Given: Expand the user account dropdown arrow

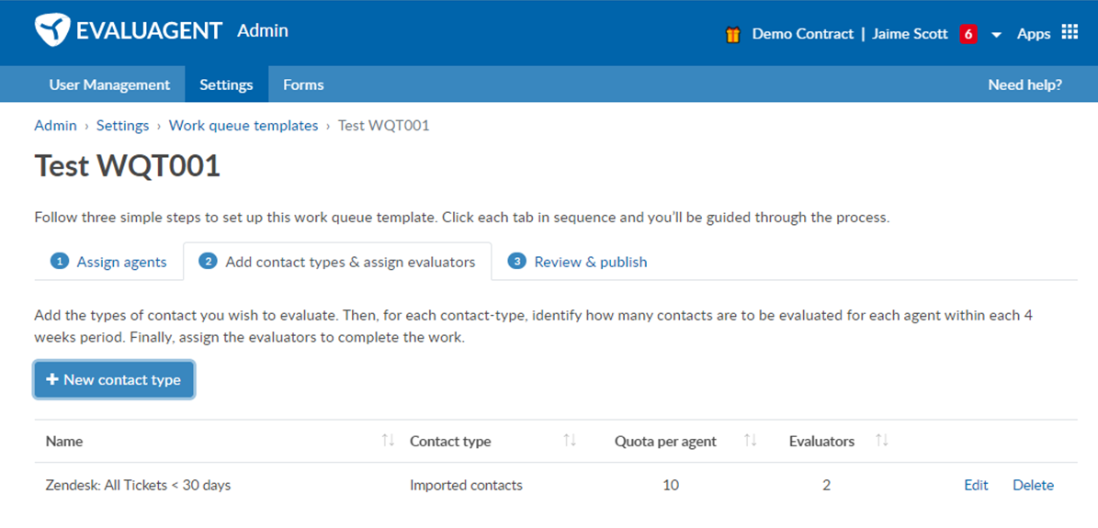Looking at the screenshot, I should [x=997, y=35].
